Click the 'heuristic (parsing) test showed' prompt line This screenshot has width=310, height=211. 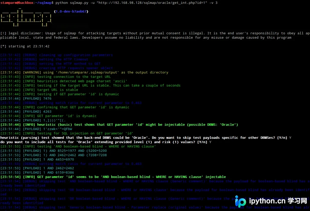(146, 138)
